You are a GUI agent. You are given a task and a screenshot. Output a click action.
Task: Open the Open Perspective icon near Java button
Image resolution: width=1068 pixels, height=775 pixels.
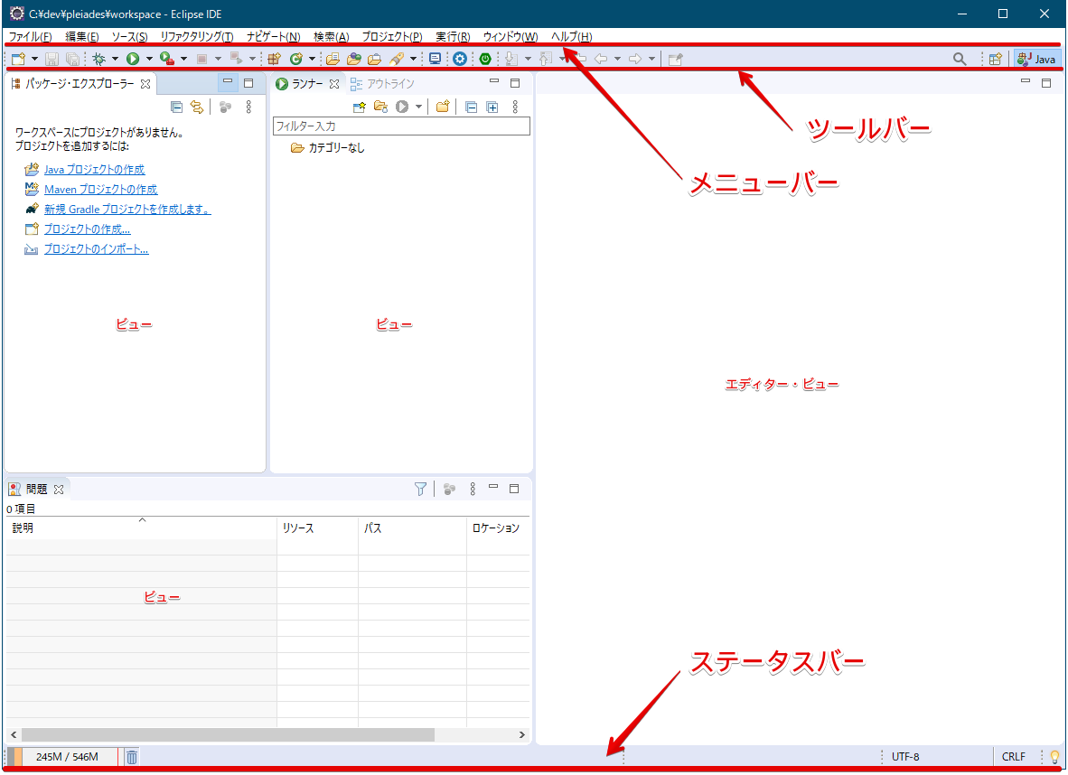pyautogui.click(x=995, y=58)
